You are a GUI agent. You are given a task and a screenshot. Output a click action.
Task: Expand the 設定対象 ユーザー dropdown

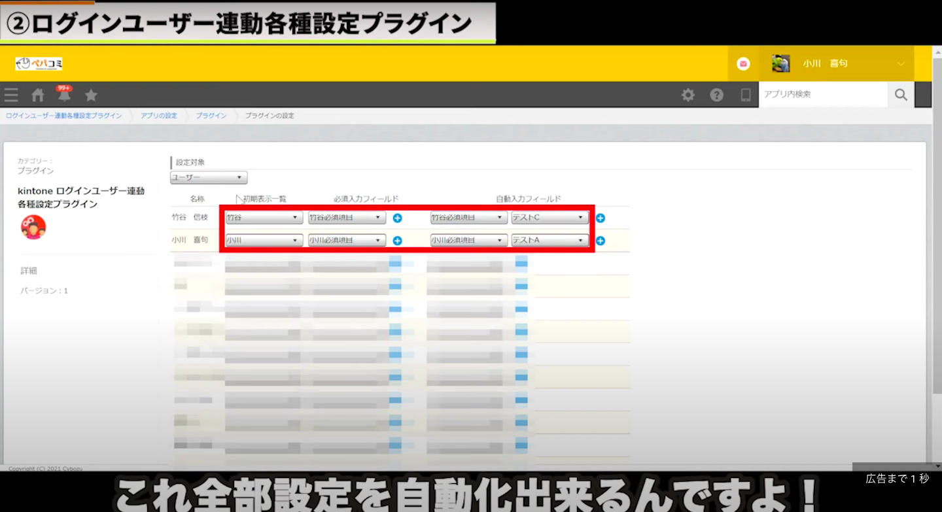[209, 178]
